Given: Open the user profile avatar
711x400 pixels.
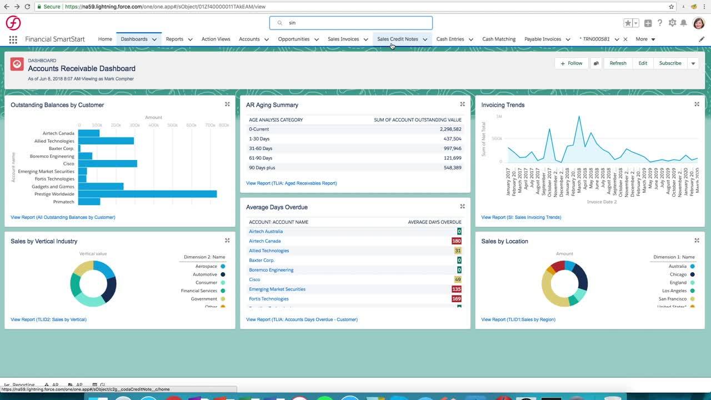Looking at the screenshot, I should pyautogui.click(x=699, y=23).
